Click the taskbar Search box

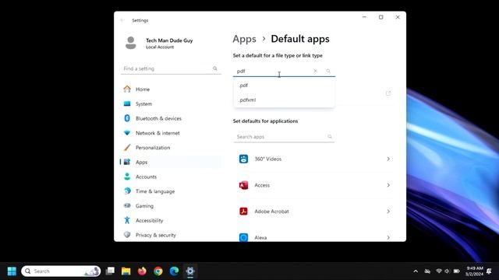point(61,271)
